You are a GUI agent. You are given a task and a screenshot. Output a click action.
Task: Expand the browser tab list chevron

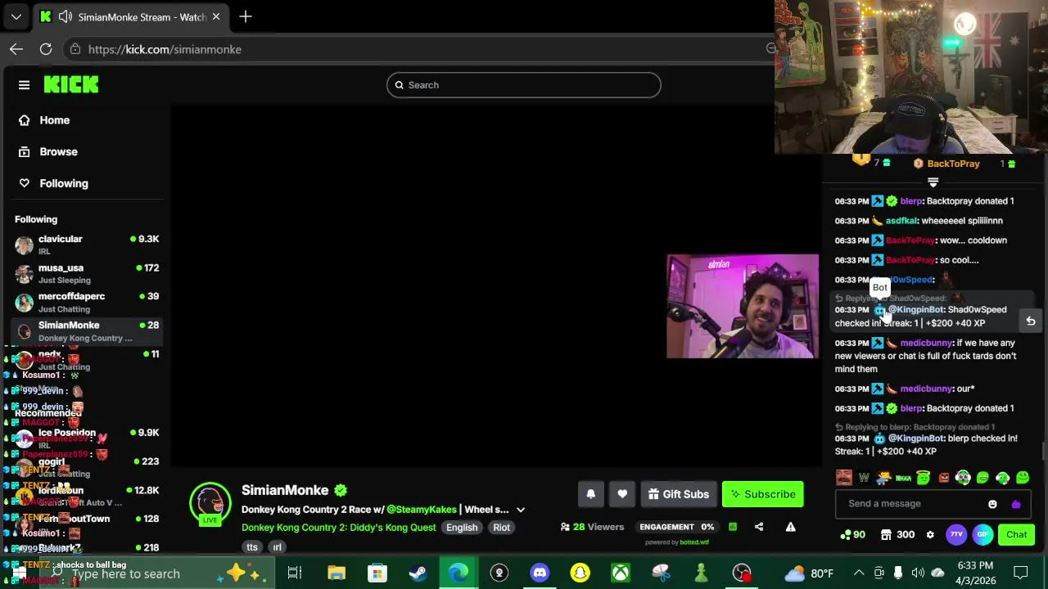tap(16, 16)
